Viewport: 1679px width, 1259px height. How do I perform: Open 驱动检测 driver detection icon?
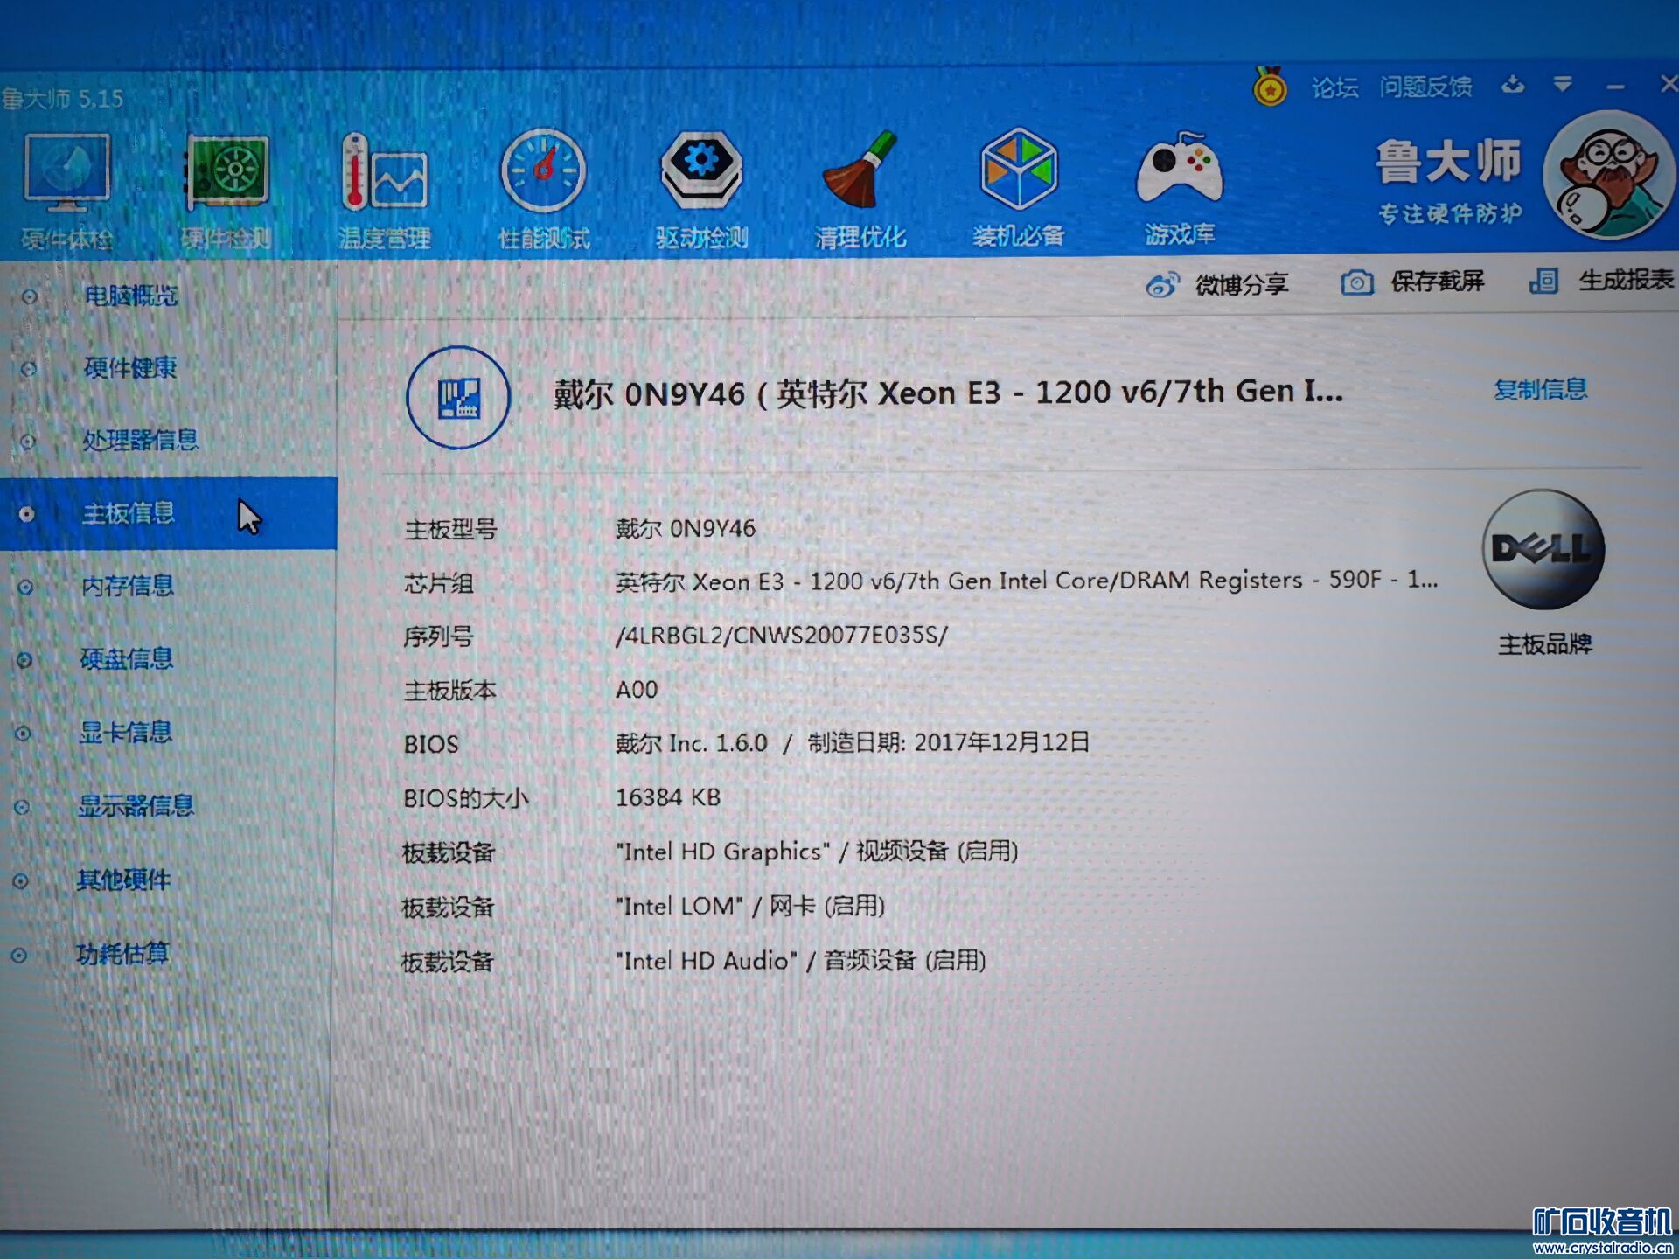click(701, 170)
